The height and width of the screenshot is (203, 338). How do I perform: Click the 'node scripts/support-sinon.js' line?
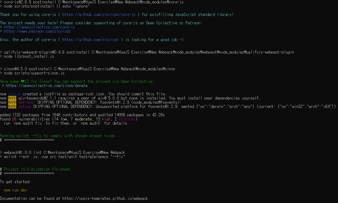click(32, 73)
